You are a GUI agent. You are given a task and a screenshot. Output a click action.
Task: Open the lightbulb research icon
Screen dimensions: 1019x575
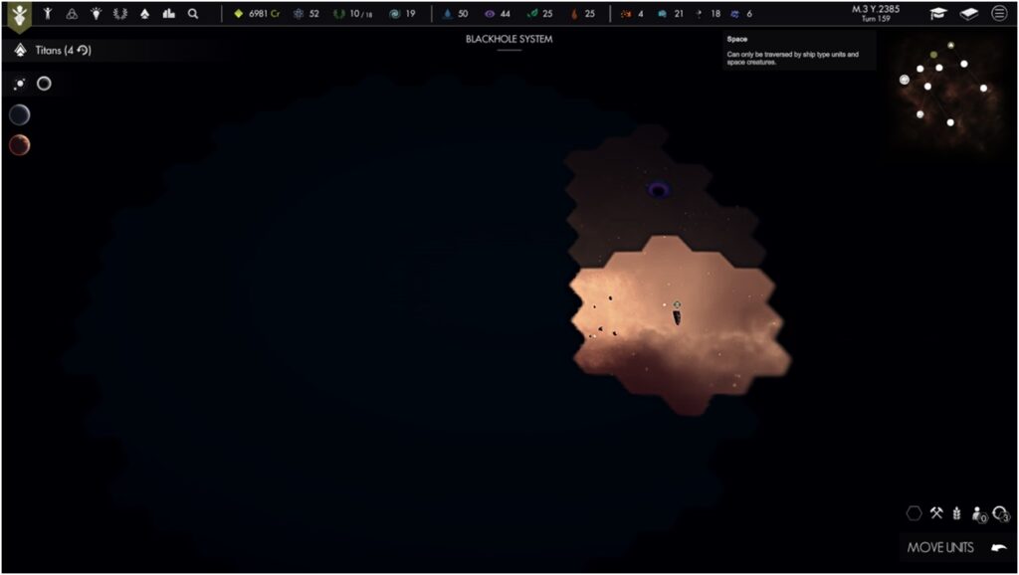(x=96, y=14)
